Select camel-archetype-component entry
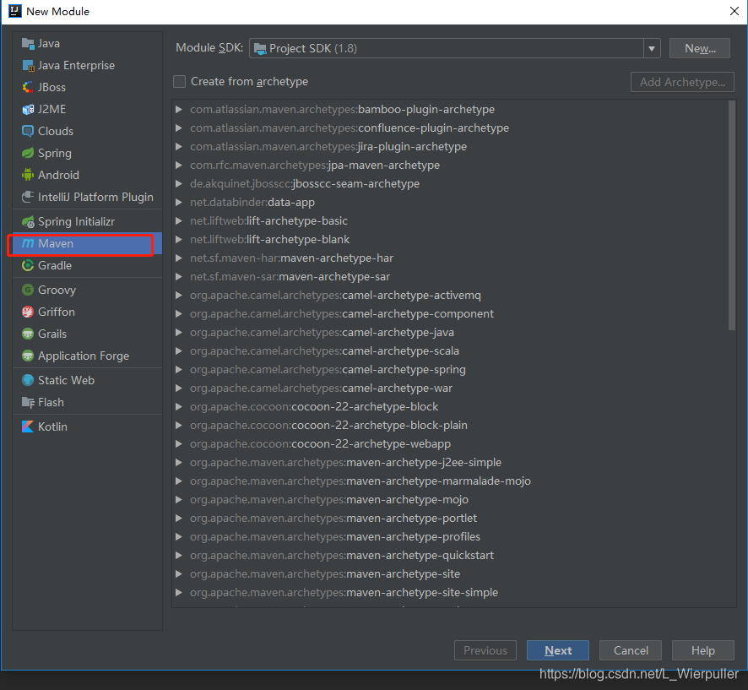 point(342,314)
